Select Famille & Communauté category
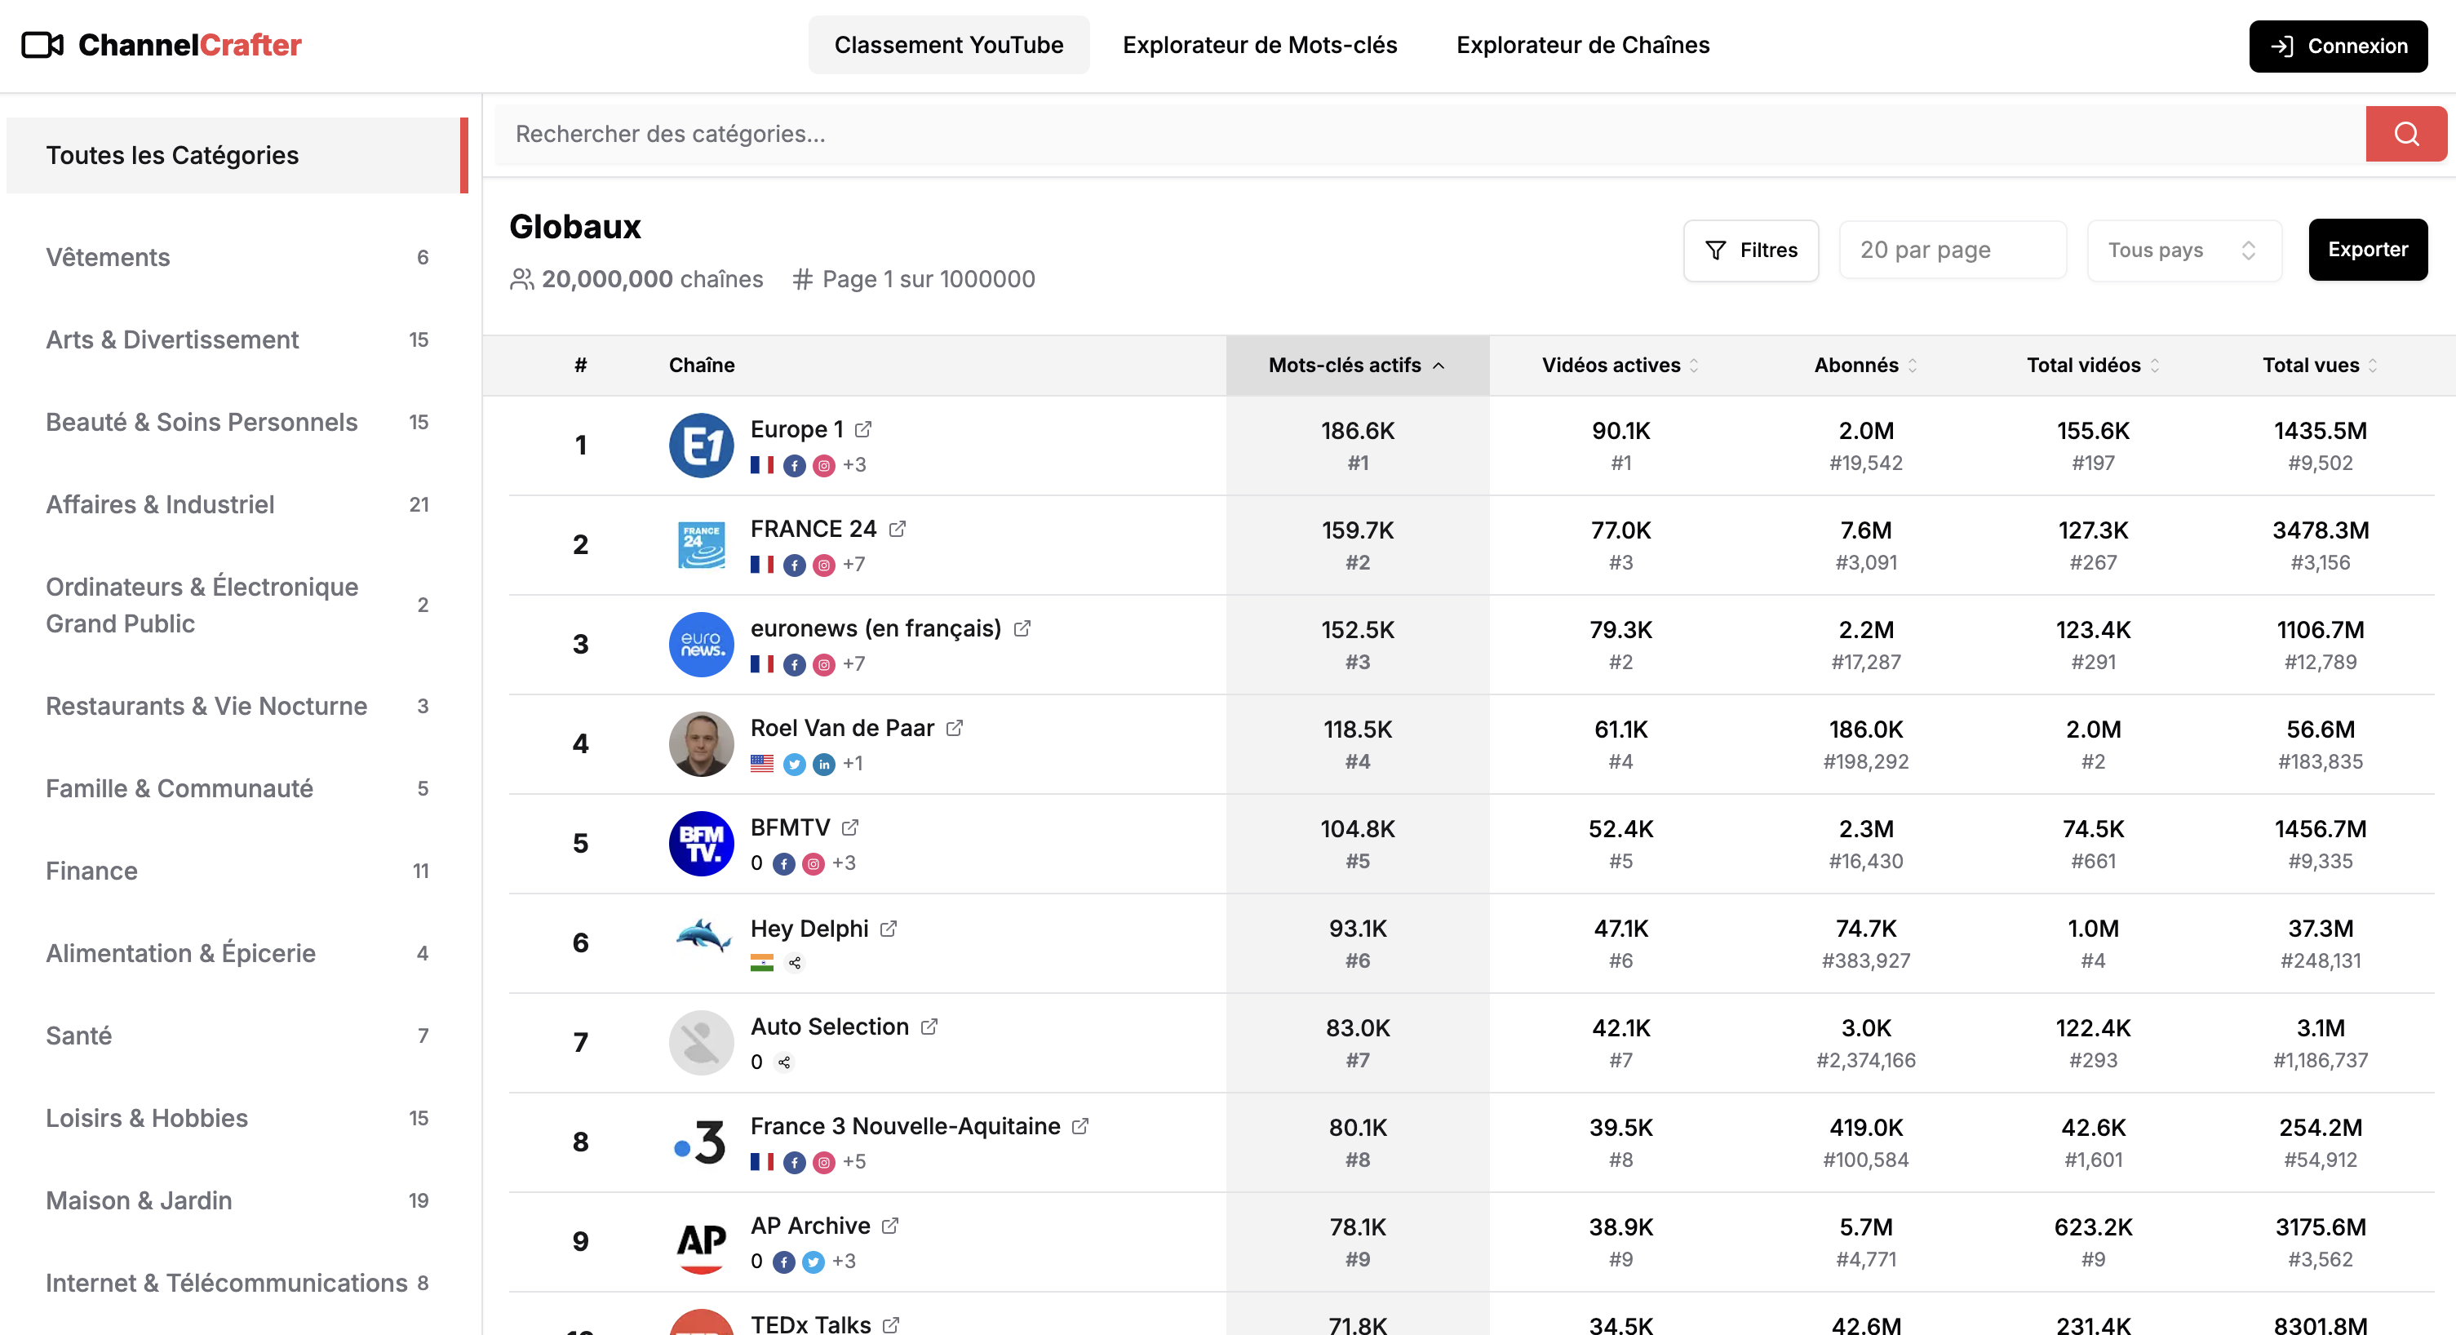Image resolution: width=2456 pixels, height=1335 pixels. click(237, 788)
